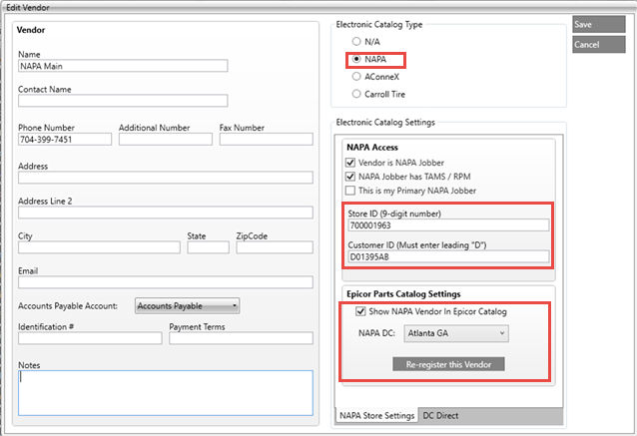The height and width of the screenshot is (436, 637).
Task: Click the Payment Terms field
Action: tap(241, 338)
